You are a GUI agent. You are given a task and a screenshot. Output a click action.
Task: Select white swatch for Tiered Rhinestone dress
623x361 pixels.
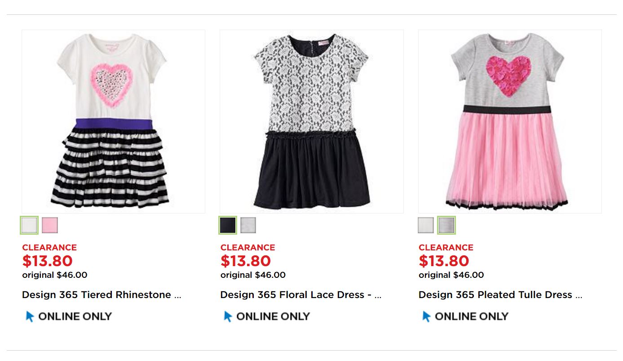coord(29,225)
